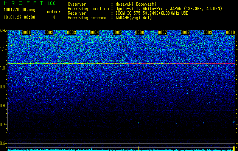Click time marker 0009
Screen dimensions: 238x151
click(x=208, y=32)
